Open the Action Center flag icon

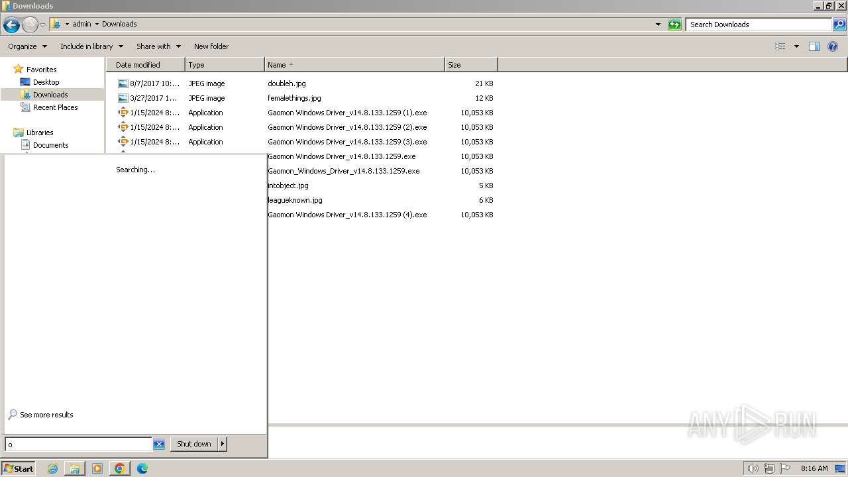point(785,468)
